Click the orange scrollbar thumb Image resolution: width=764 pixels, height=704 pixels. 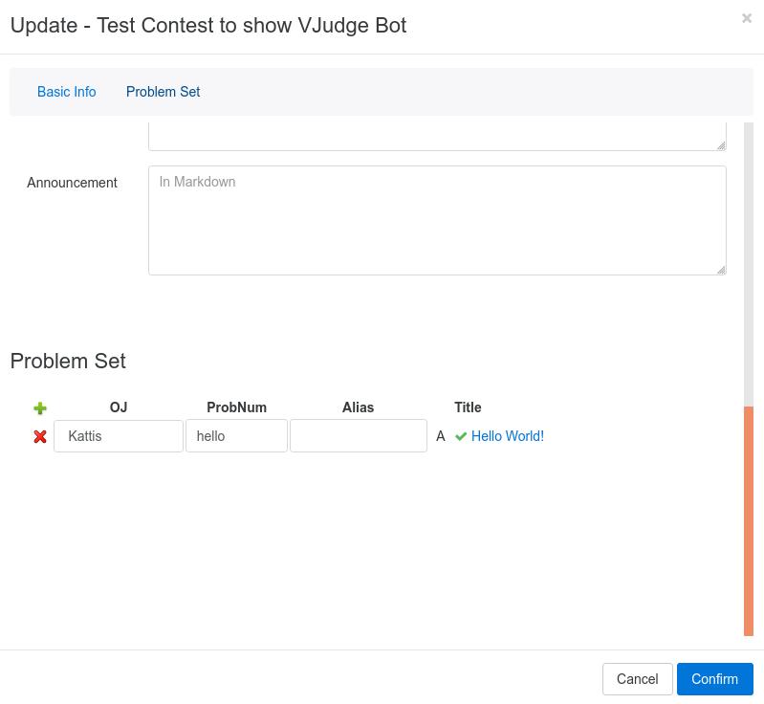click(x=749, y=521)
